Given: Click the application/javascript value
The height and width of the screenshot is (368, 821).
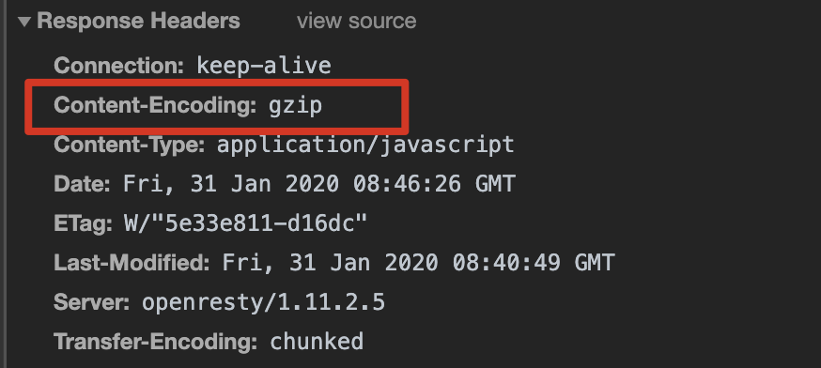Looking at the screenshot, I should click(x=365, y=145).
